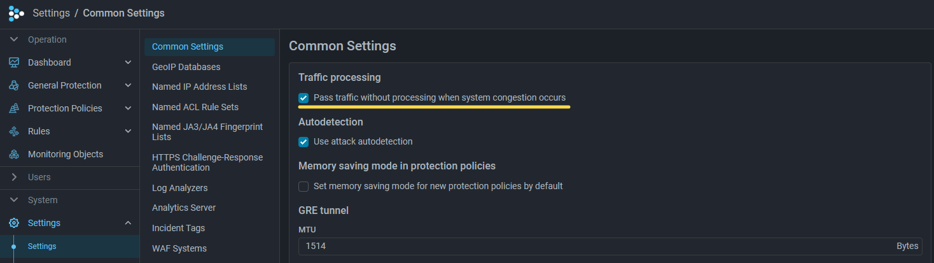The image size is (934, 263).
Task: Click the General Protection icon
Action: [14, 85]
